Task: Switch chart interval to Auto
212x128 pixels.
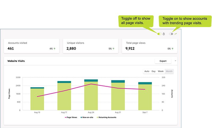Action: click(x=147, y=71)
